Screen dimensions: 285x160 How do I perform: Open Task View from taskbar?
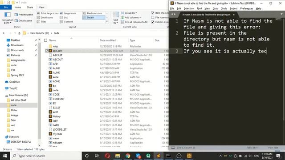tap(97, 156)
